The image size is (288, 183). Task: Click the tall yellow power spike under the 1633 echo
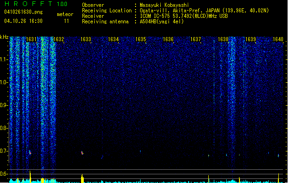pyautogui.click(x=82, y=178)
